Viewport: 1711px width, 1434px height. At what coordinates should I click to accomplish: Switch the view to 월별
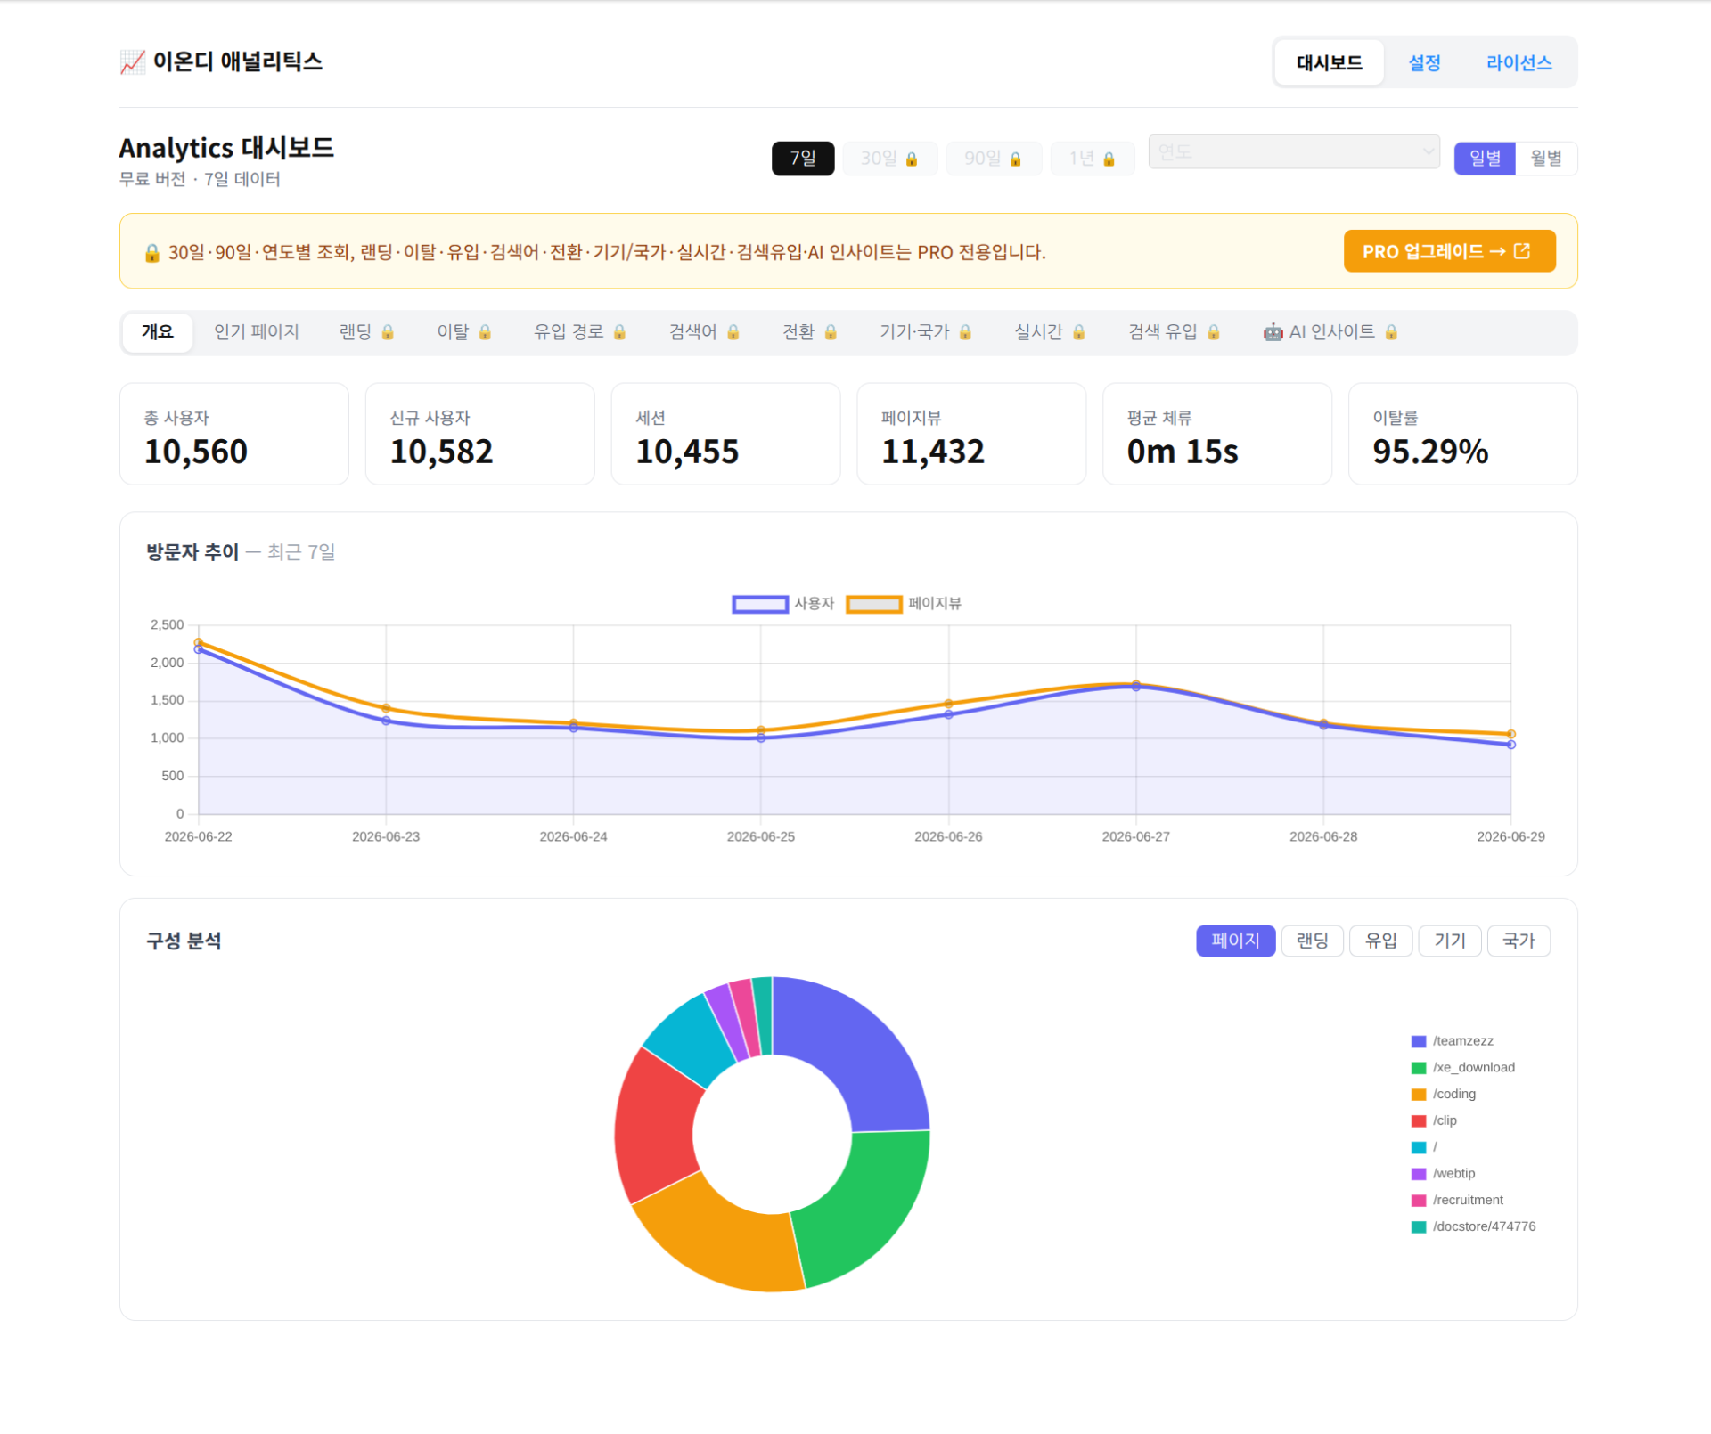click(x=1546, y=159)
